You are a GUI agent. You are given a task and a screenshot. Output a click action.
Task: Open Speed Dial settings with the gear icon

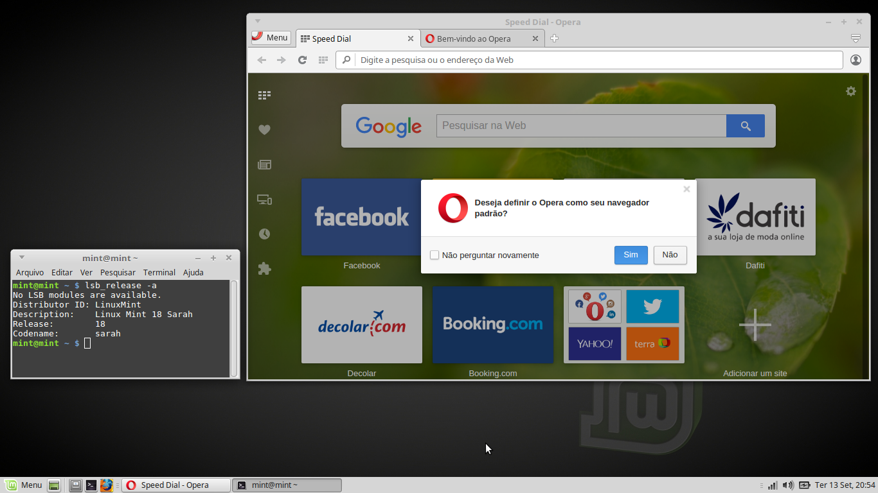(x=851, y=91)
